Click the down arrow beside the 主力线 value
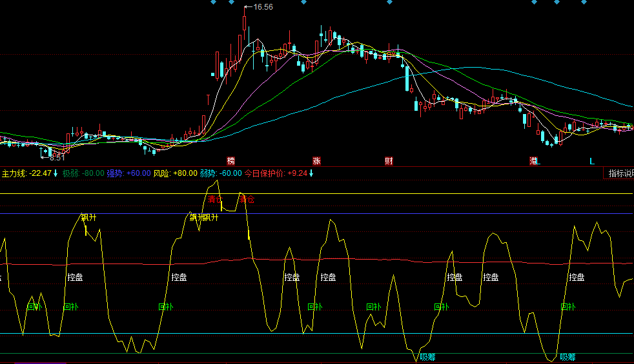The image size is (634, 364). coord(56,173)
